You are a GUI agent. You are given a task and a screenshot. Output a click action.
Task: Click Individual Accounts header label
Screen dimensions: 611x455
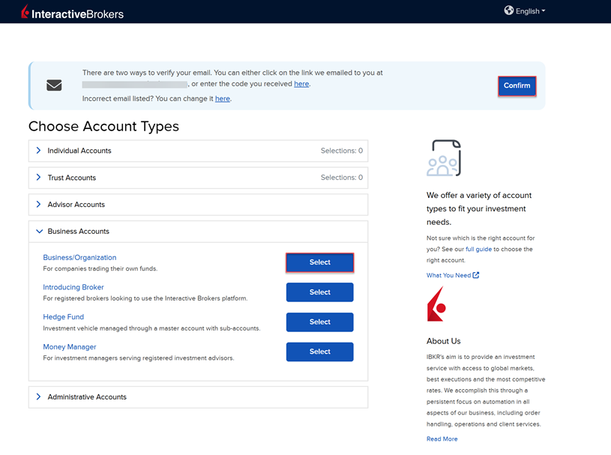79,151
